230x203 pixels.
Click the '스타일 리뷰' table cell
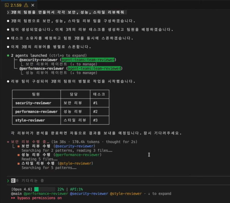coord(75,120)
